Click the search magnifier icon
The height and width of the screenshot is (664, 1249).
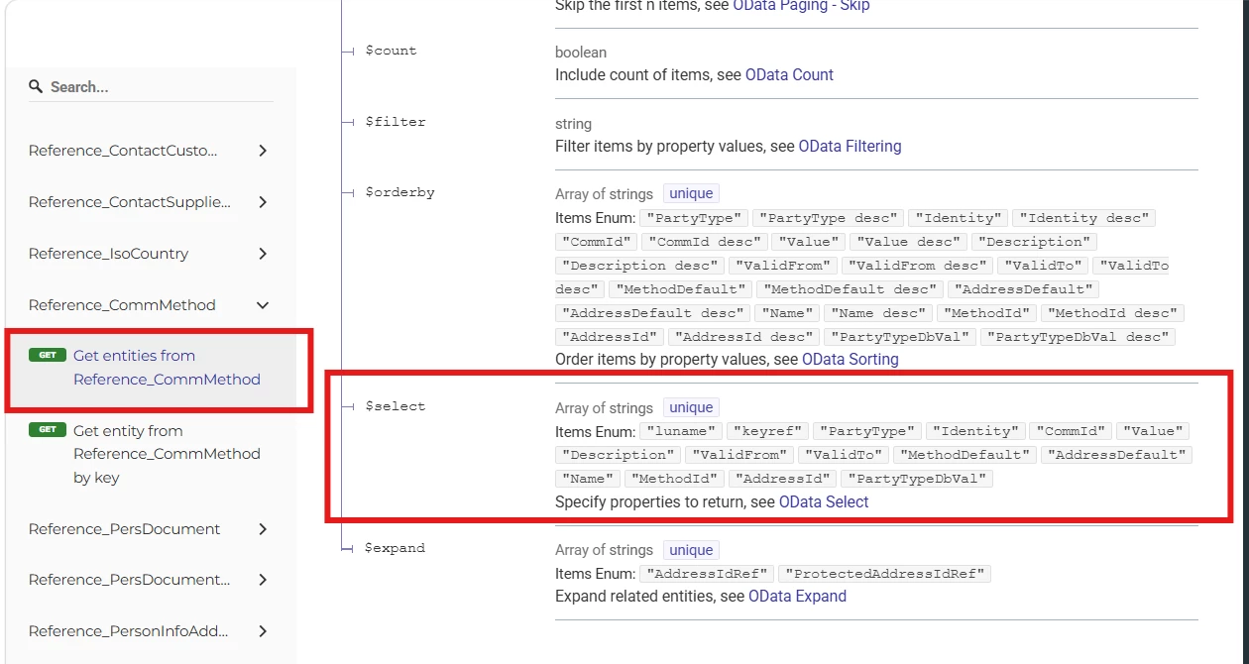click(x=37, y=87)
